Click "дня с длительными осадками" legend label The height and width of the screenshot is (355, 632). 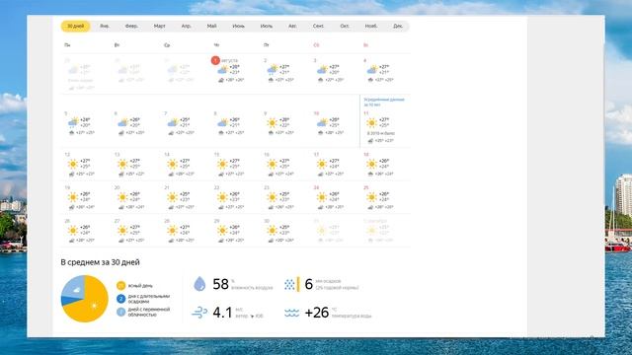[x=149, y=299]
